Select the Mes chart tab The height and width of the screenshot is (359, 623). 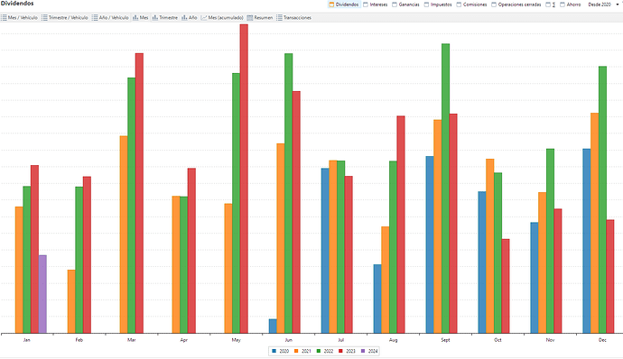(141, 18)
